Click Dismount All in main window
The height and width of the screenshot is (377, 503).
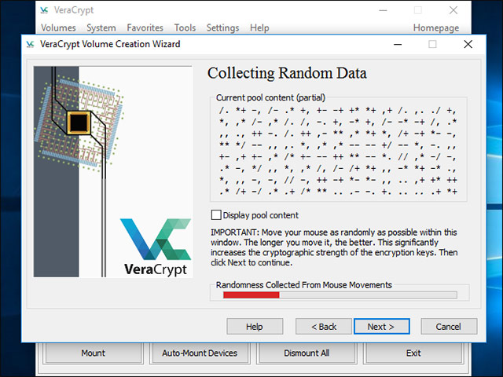pyautogui.click(x=307, y=353)
